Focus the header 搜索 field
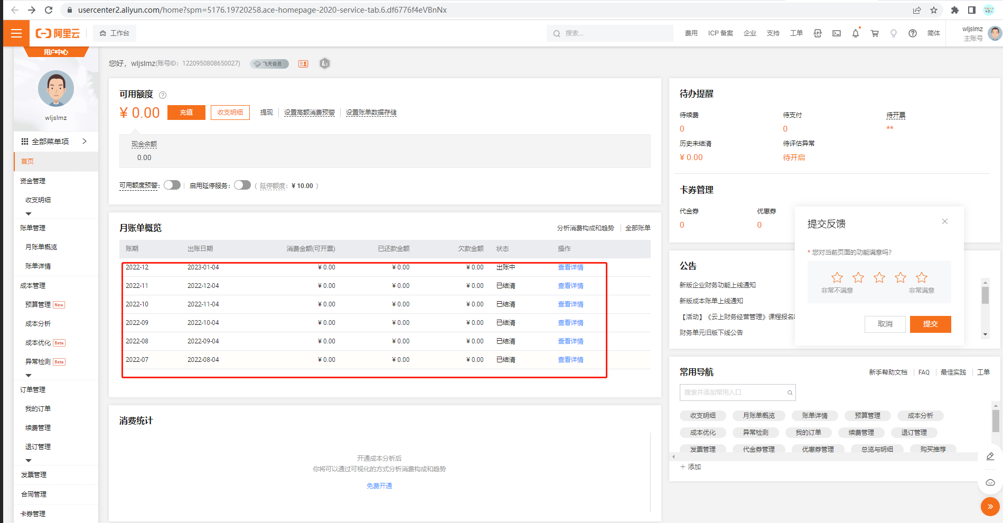This screenshot has width=1003, height=523. click(610, 33)
